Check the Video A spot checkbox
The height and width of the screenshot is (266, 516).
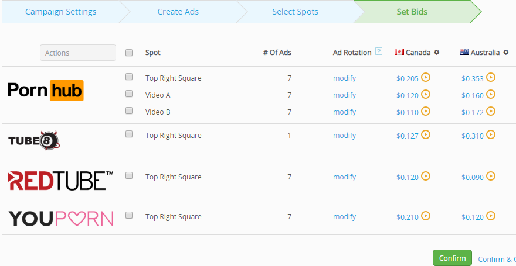tap(129, 94)
